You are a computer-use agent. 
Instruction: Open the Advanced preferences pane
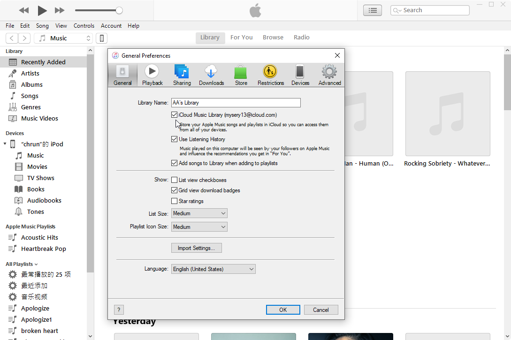click(329, 75)
